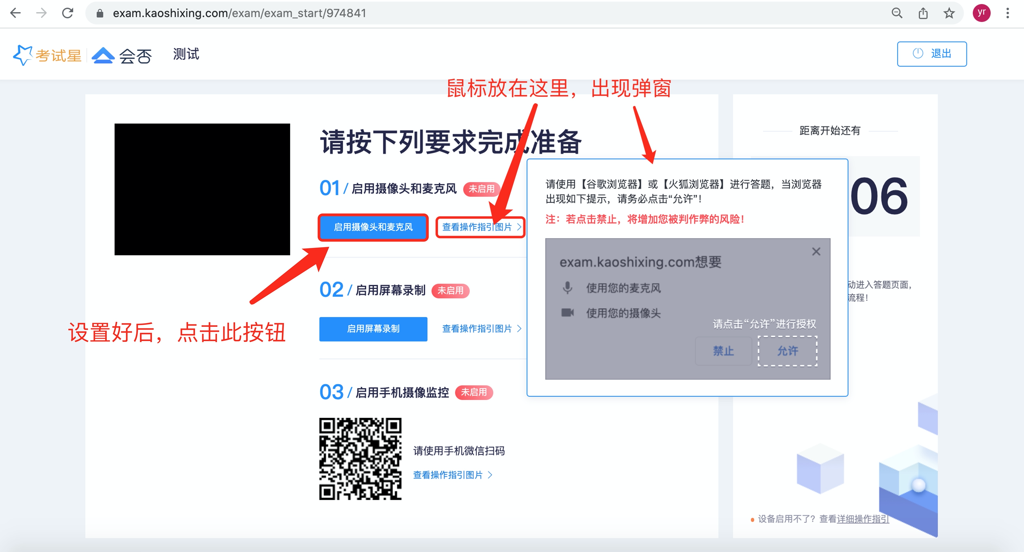Open the yr profile avatar
This screenshot has width=1024, height=552.
(981, 13)
